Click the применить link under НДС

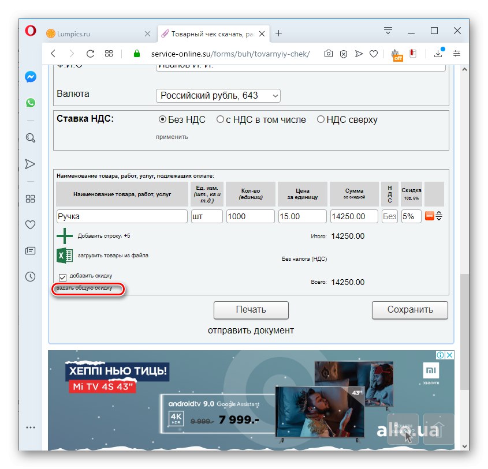pyautogui.click(x=172, y=137)
